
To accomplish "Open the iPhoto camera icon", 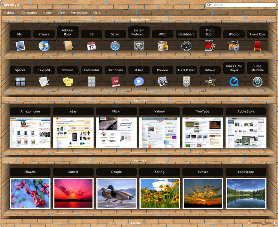I will (x=234, y=46).
